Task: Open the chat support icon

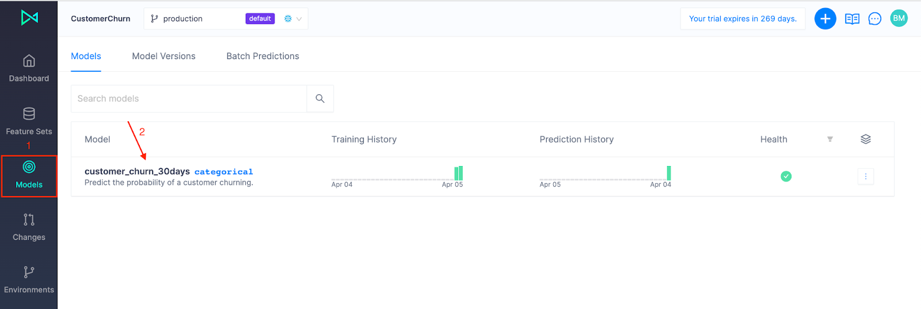Action: tap(874, 19)
